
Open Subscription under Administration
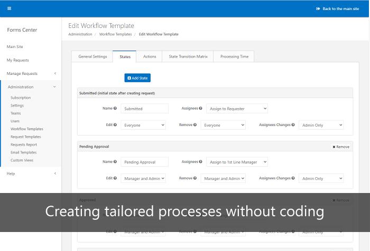pos(21,98)
